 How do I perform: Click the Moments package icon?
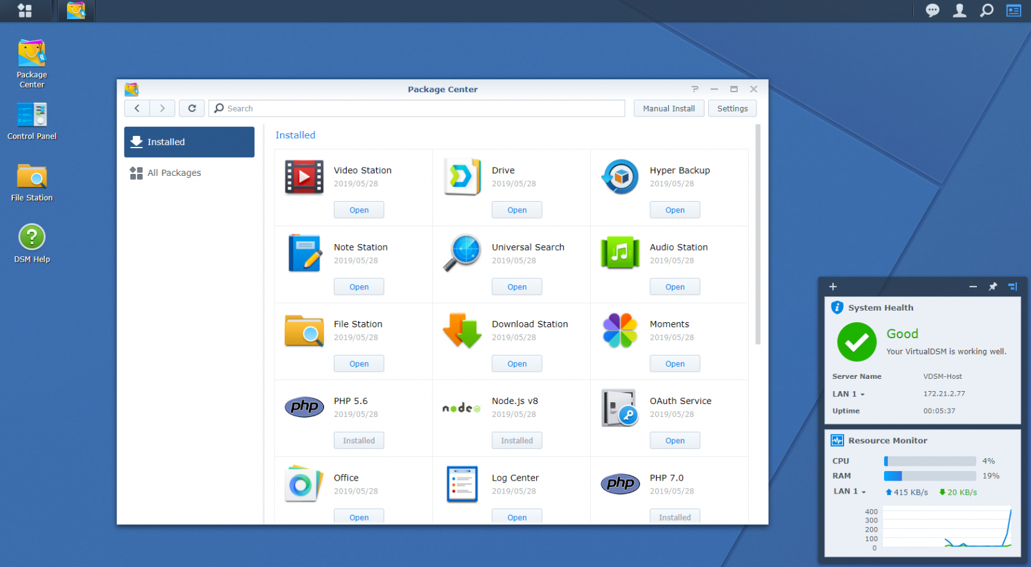(x=620, y=331)
